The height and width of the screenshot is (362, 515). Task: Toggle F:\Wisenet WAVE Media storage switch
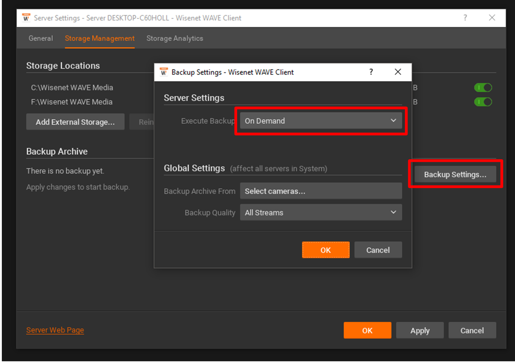click(x=483, y=102)
